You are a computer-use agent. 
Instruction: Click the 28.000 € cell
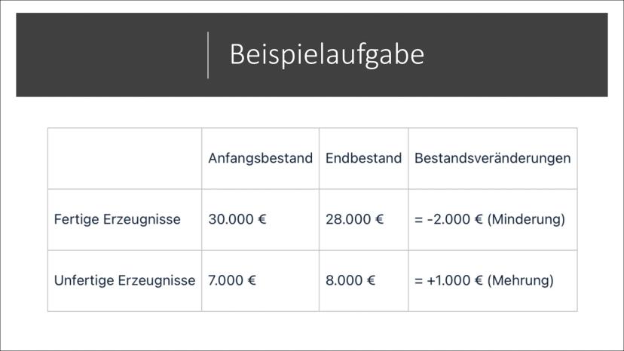pyautogui.click(x=354, y=220)
